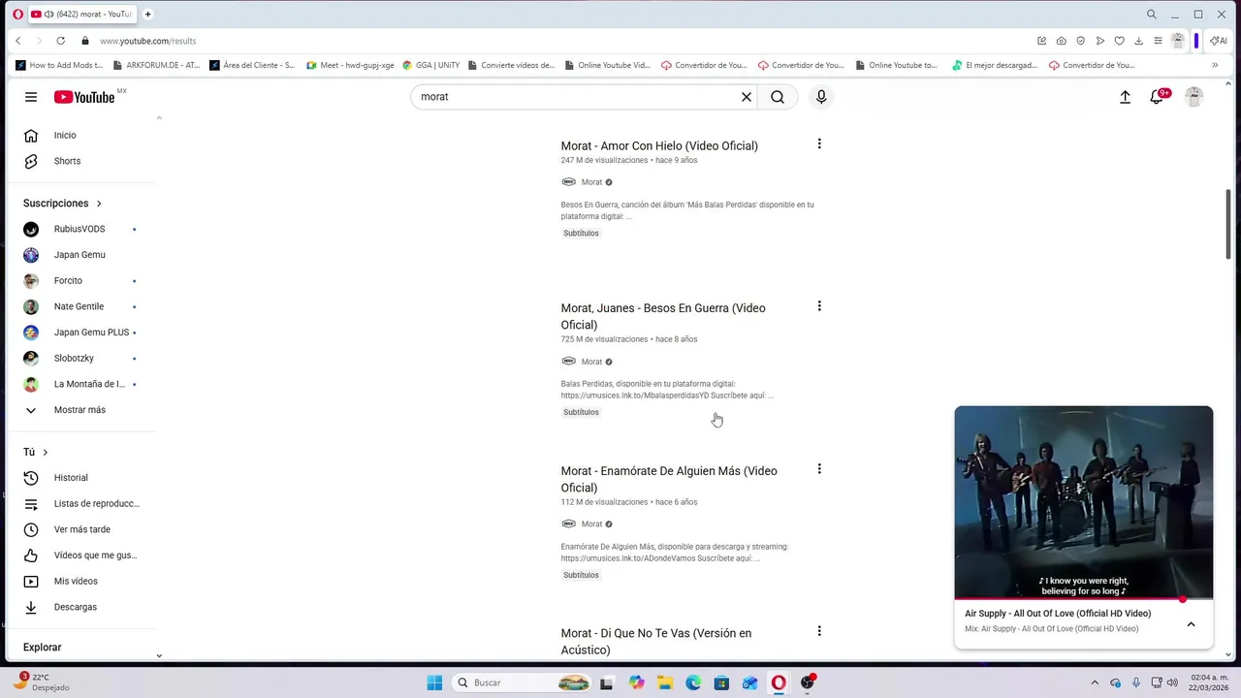Open Morat channel under Amor Con Hielo
The image size is (1241, 698).
tap(591, 182)
